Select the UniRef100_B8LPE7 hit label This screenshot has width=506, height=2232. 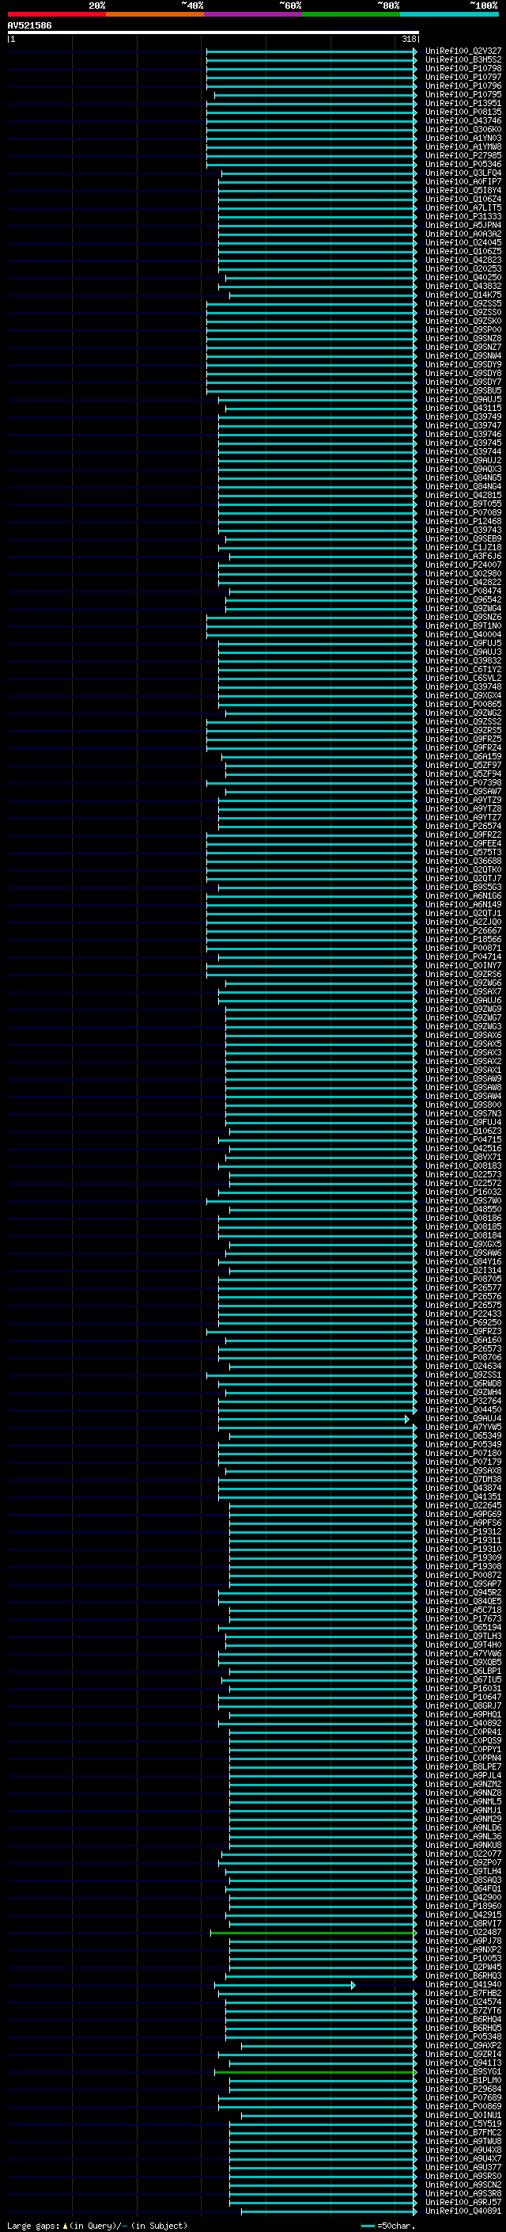[x=463, y=1766]
